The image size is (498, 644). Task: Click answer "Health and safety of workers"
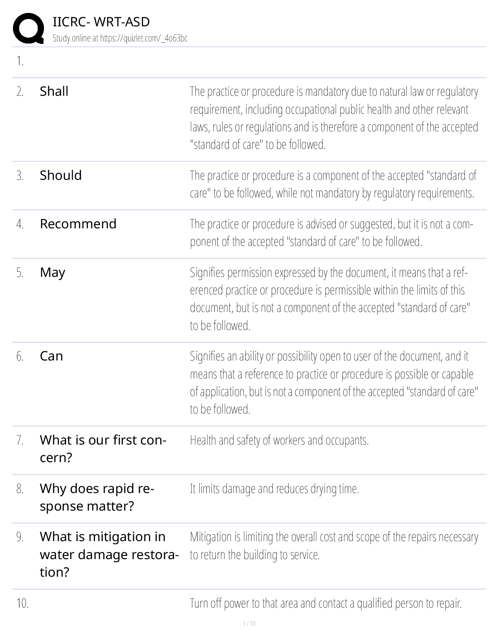[279, 440]
